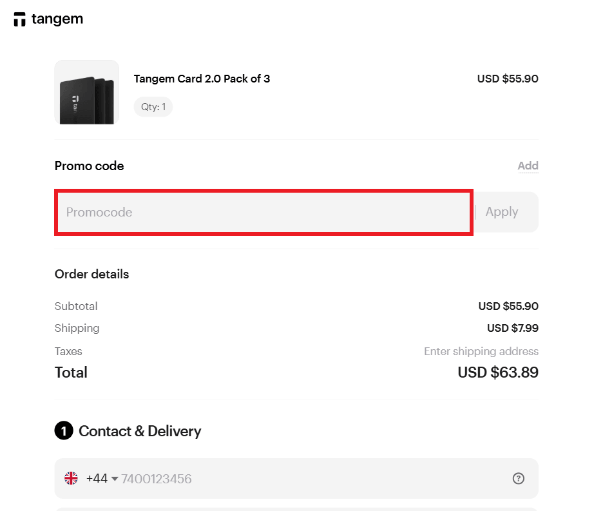The height and width of the screenshot is (511, 594).
Task: Select the Shipping cost row
Action: [77, 328]
